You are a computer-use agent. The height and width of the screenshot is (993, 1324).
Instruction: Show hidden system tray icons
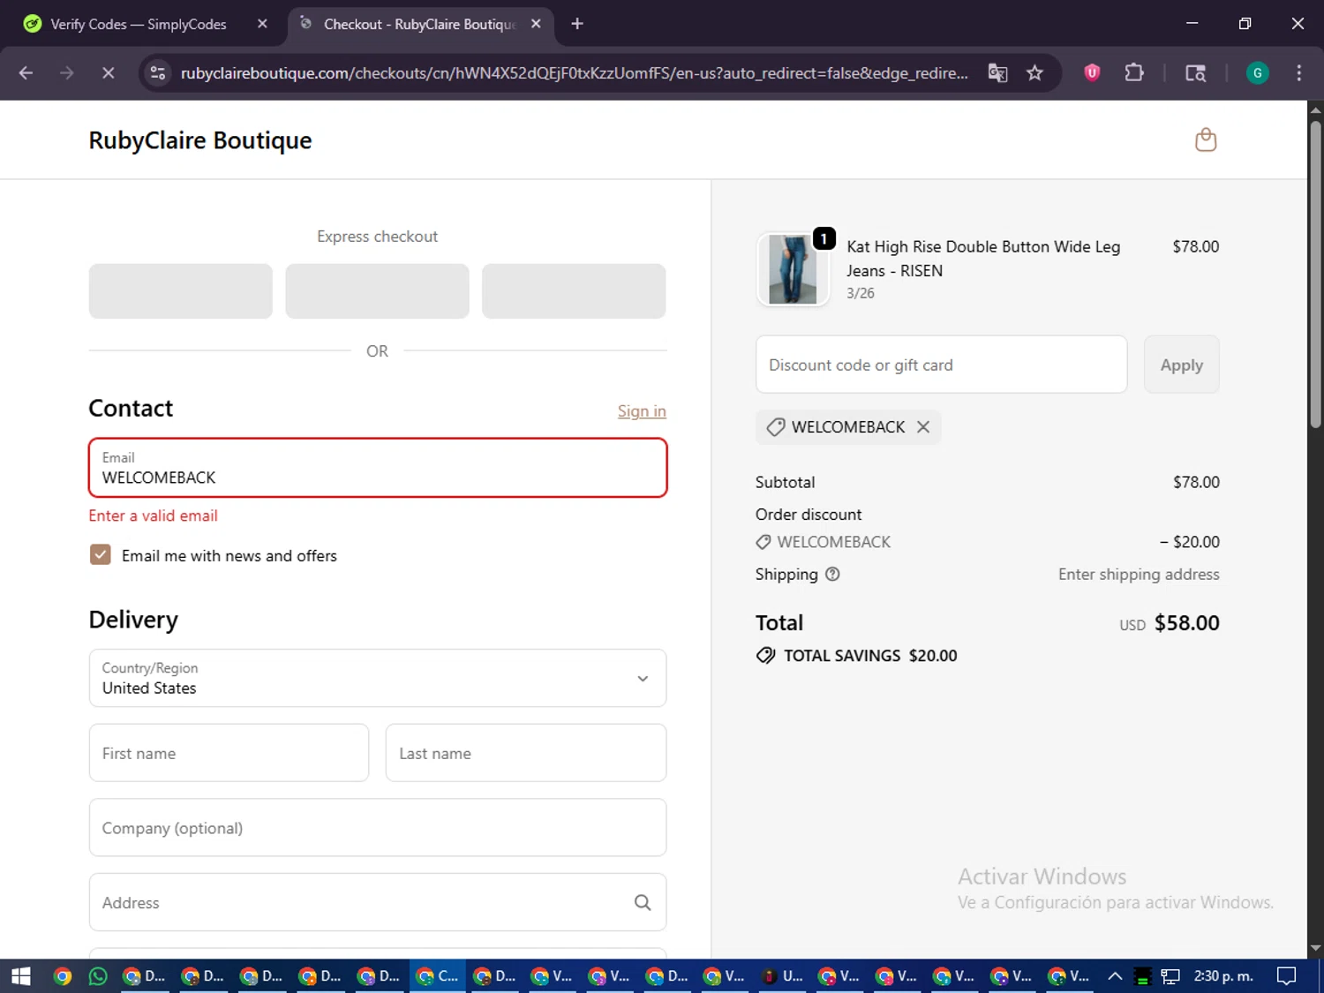tap(1115, 976)
